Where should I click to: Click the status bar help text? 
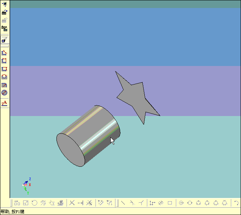pyautogui.click(x=12, y=212)
